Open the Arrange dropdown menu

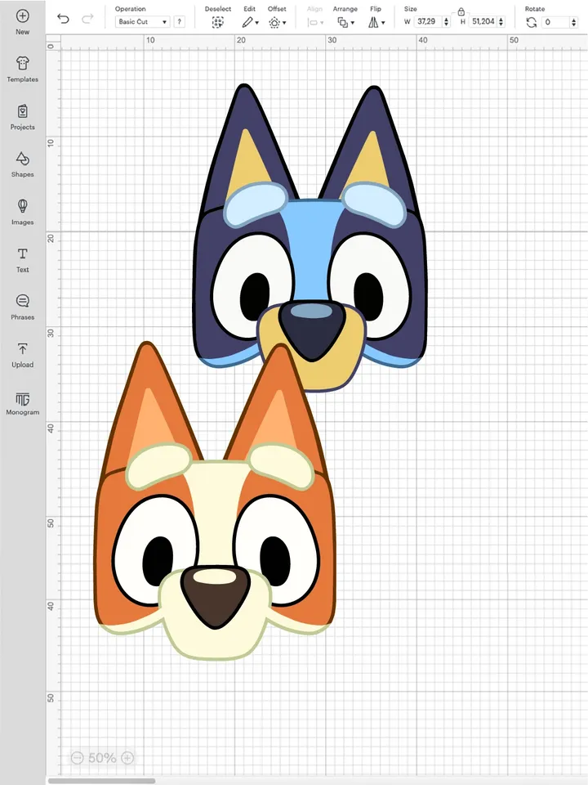pos(345,23)
